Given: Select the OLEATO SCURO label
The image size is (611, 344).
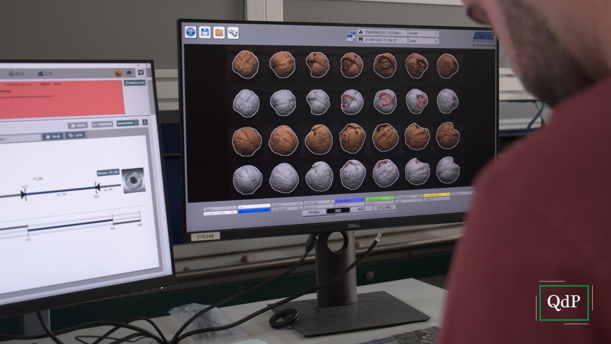Looking at the screenshot, I should point(220,213).
